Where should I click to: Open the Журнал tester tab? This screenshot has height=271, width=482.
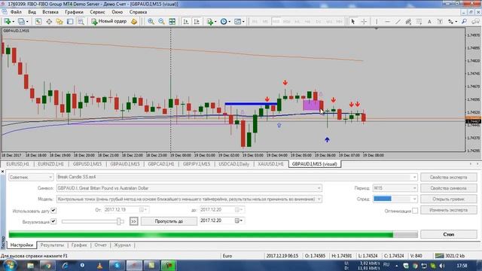pos(122,245)
